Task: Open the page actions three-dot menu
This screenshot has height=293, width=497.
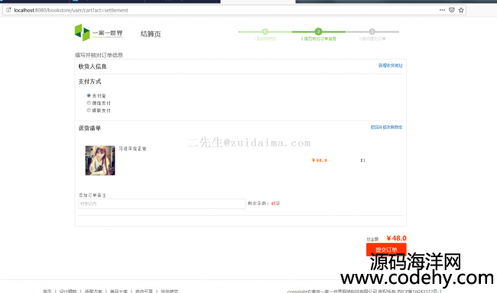Action: [x=442, y=10]
